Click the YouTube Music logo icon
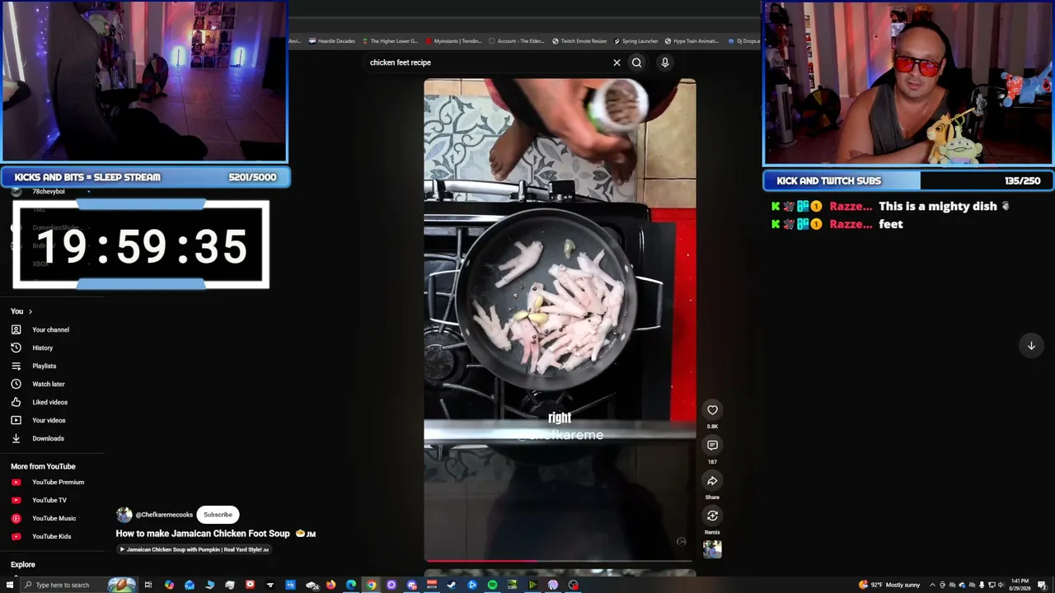 [x=16, y=518]
